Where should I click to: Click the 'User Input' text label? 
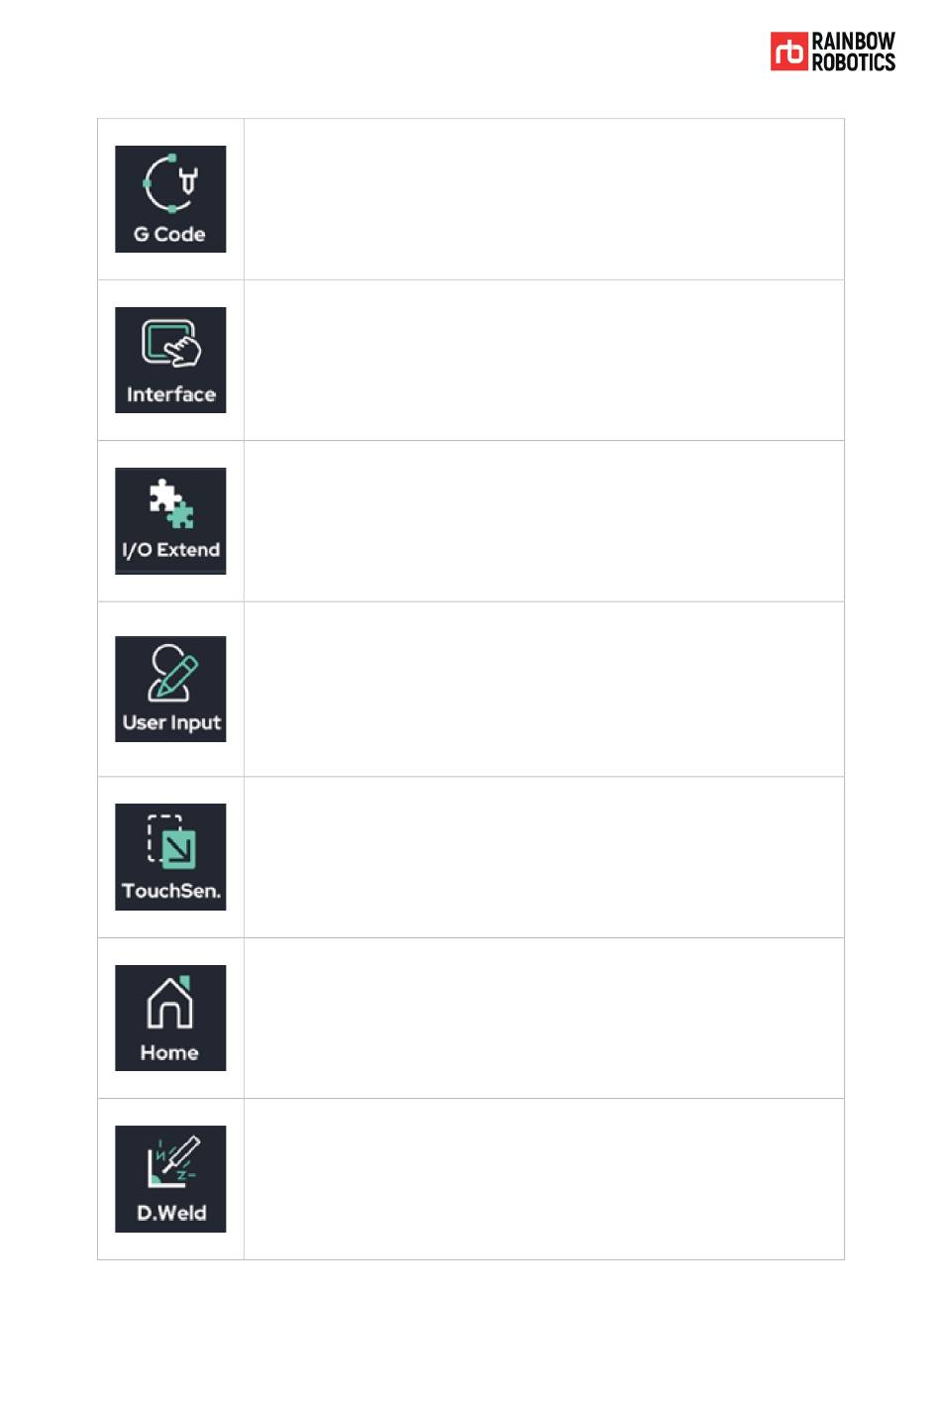(x=171, y=723)
